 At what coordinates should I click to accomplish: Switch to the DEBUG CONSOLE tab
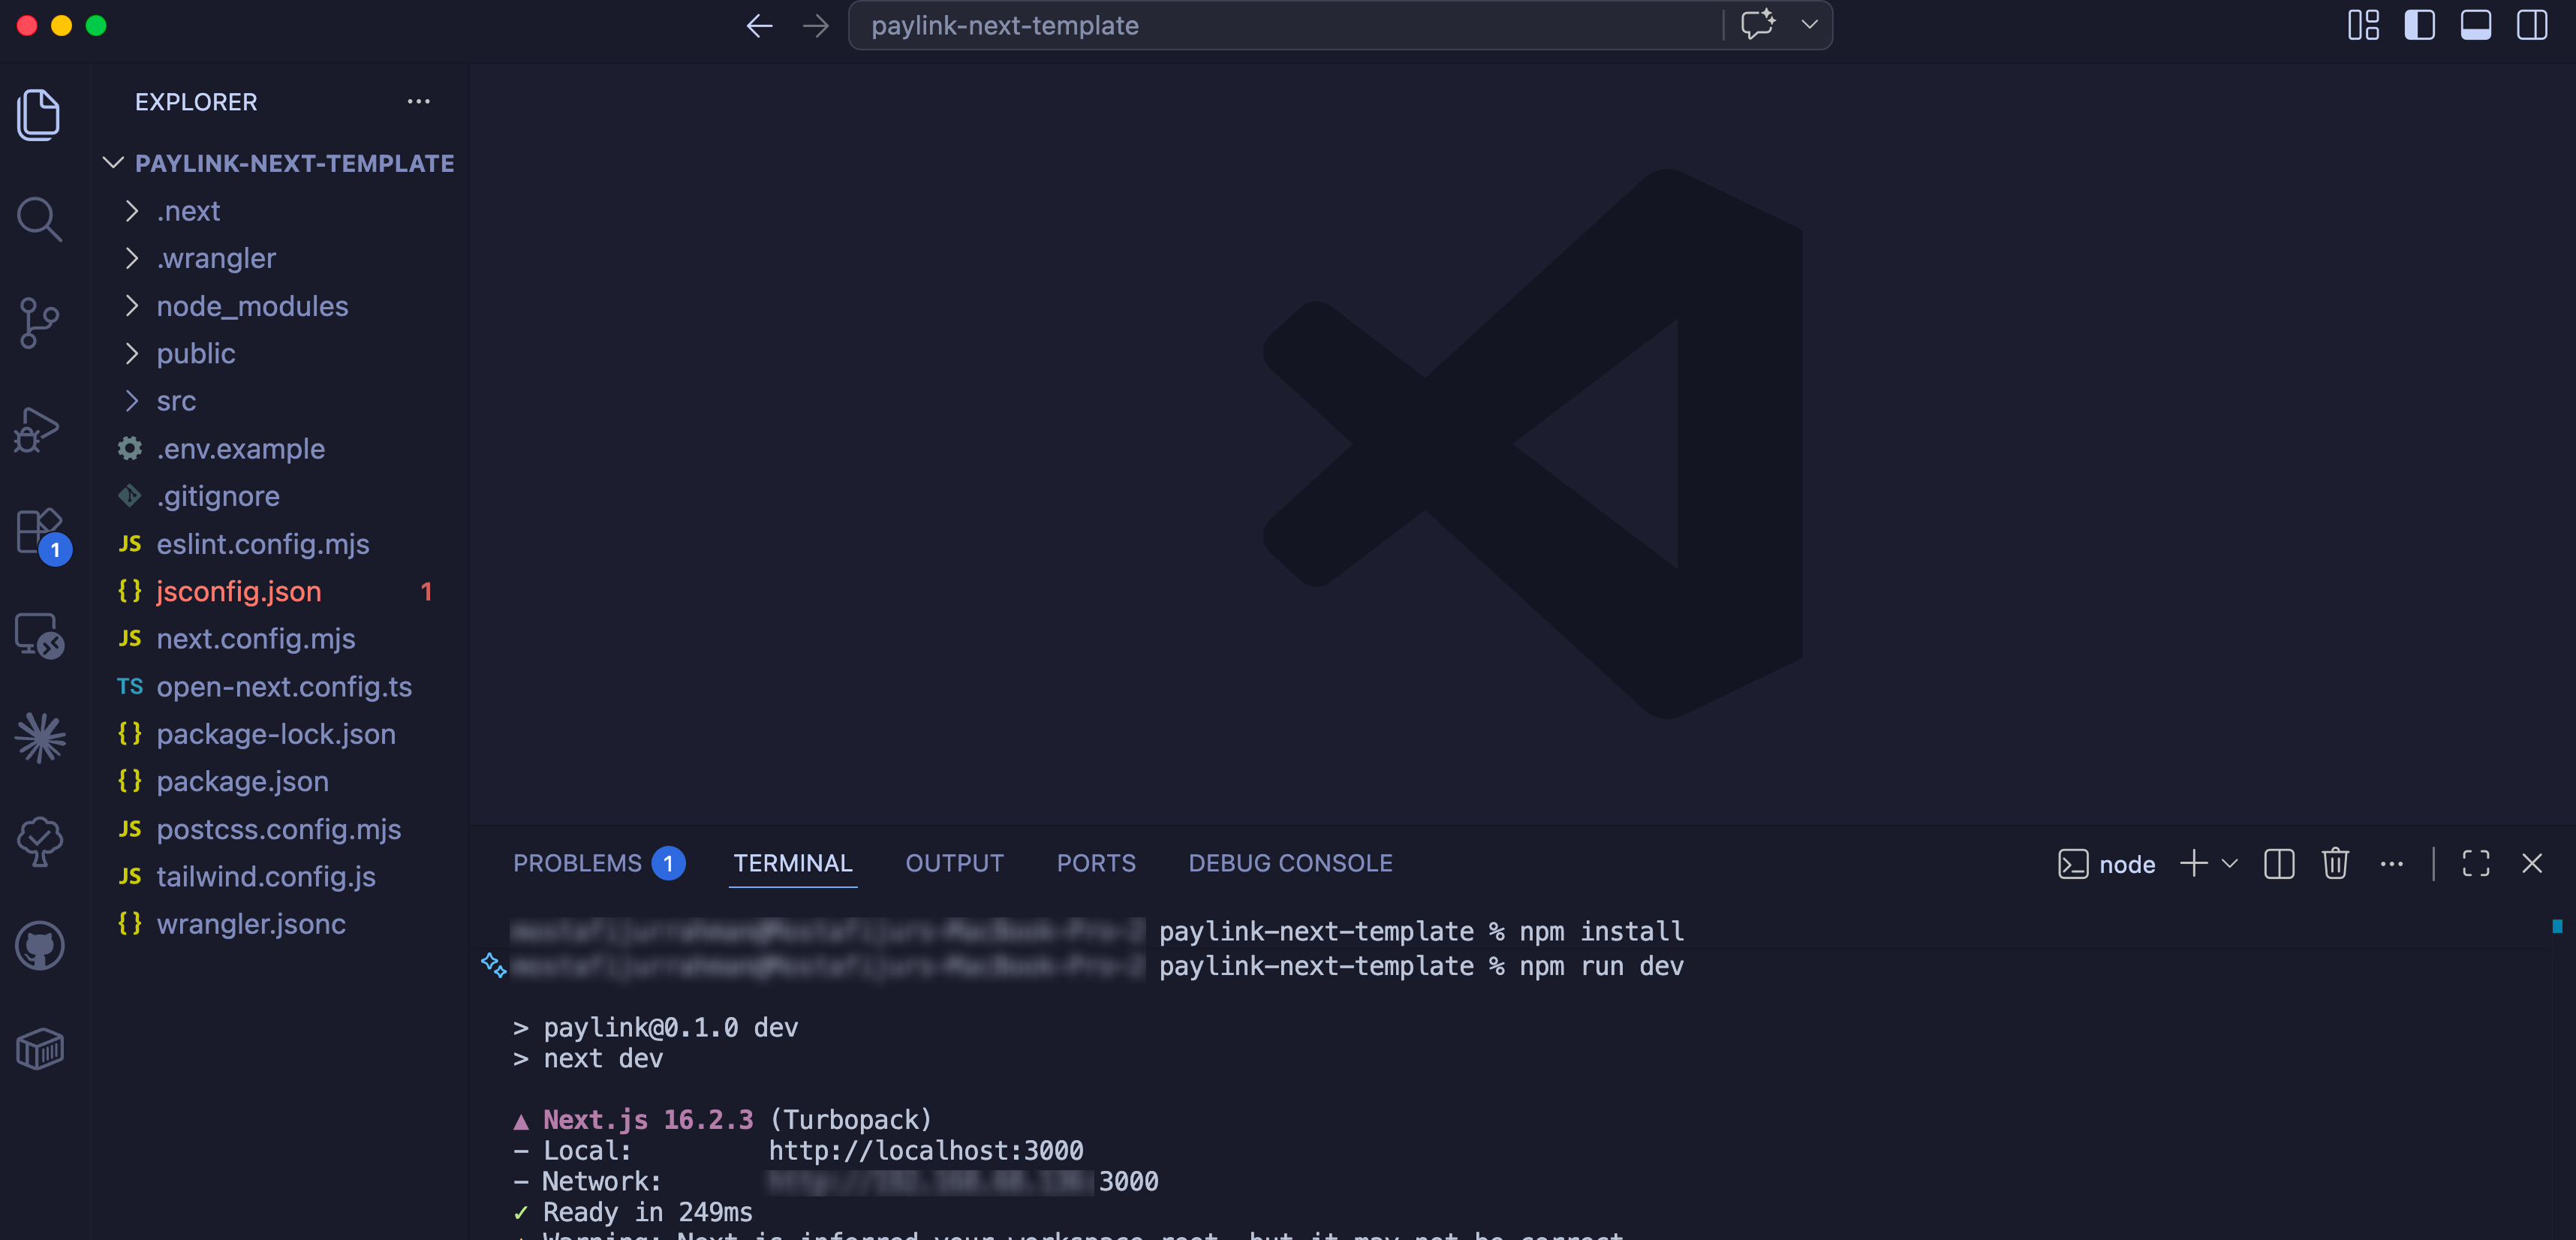click(x=1290, y=863)
